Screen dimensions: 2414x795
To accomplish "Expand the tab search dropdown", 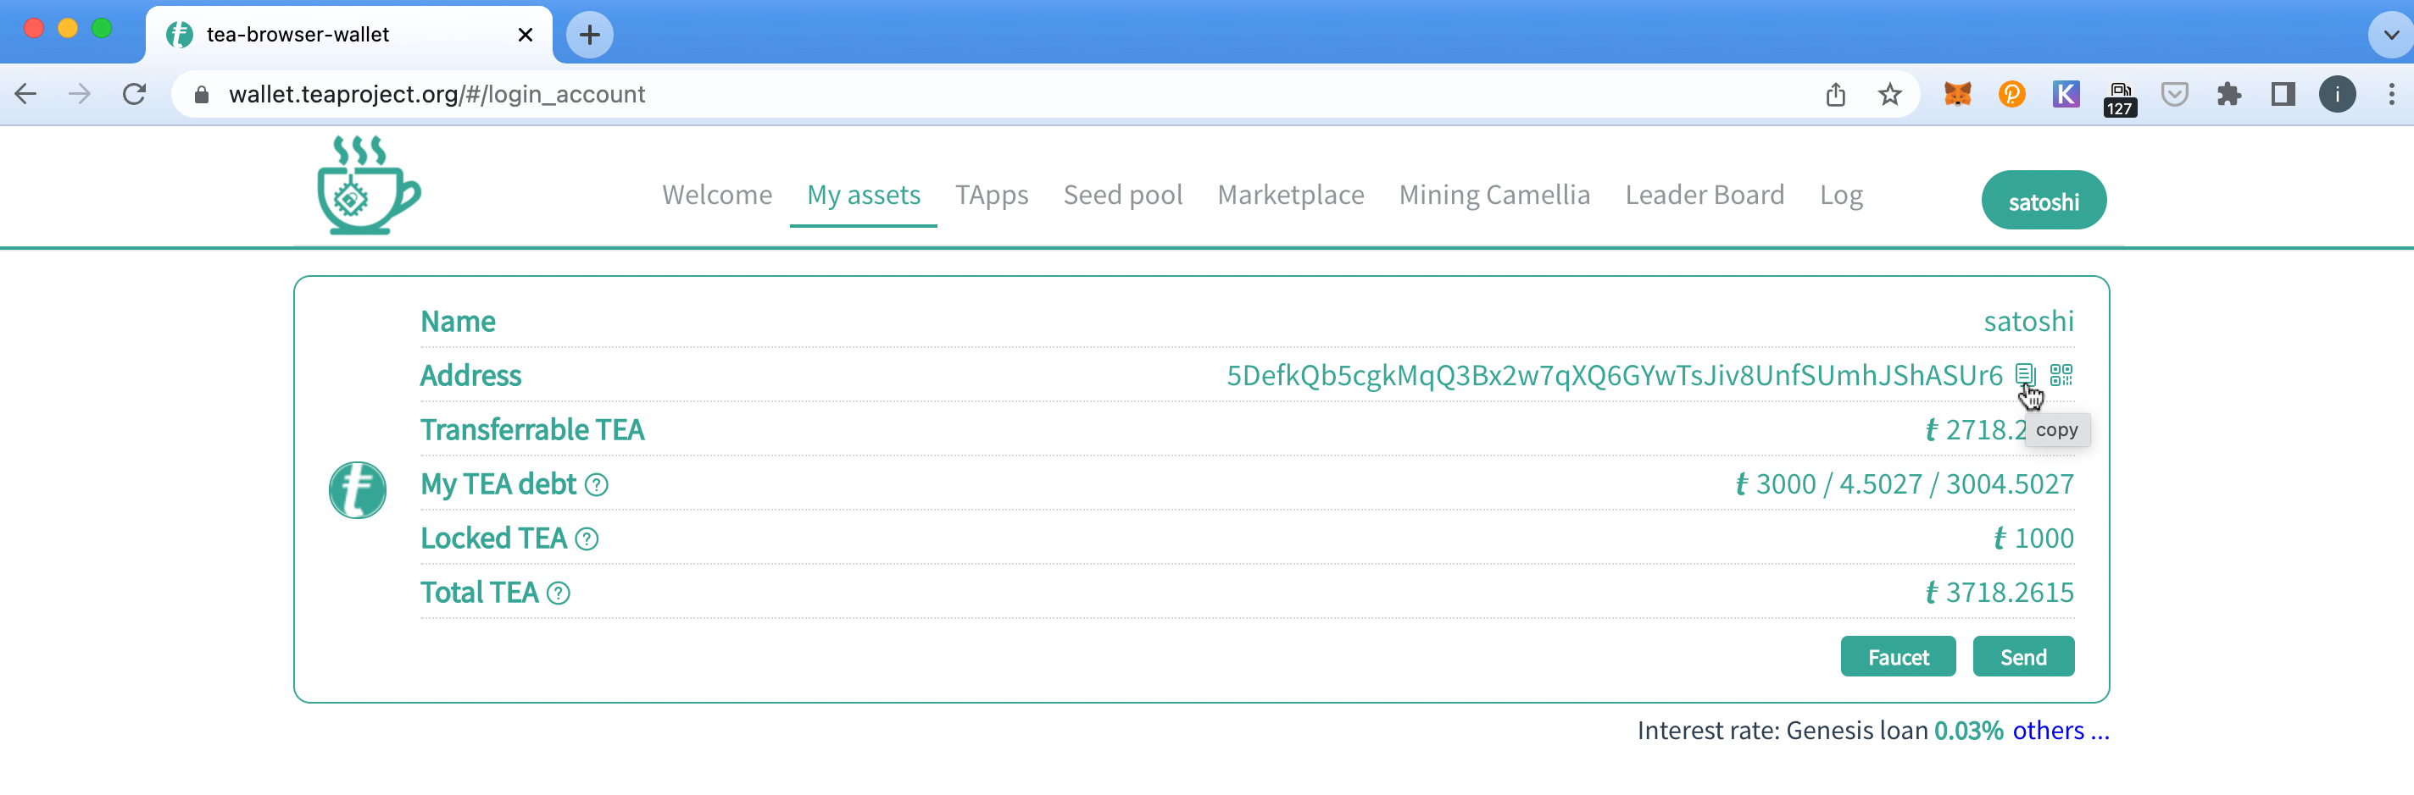I will pos(2390,35).
